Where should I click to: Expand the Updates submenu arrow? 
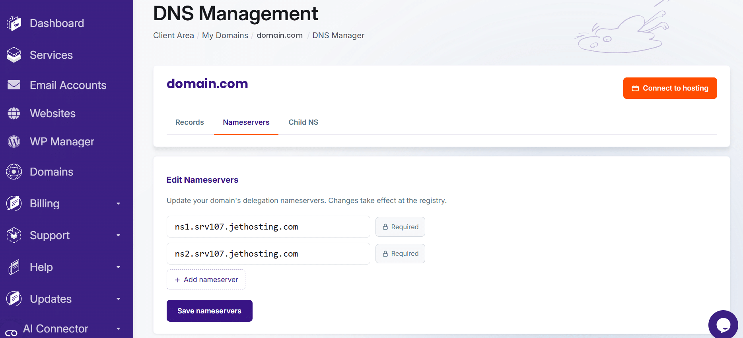pyautogui.click(x=118, y=299)
